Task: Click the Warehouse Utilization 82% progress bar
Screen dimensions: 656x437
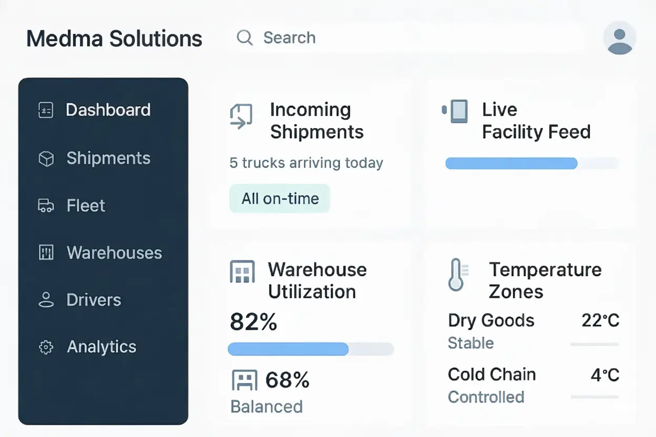Action: click(x=311, y=349)
